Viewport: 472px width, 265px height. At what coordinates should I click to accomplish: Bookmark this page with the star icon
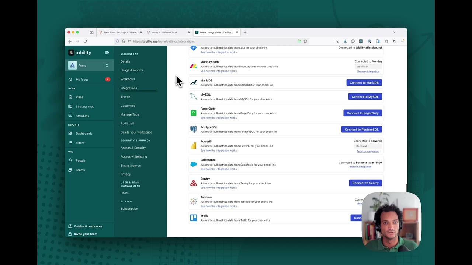305,41
